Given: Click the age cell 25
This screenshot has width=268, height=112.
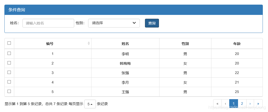Looking at the screenshot, I should 237,92.
